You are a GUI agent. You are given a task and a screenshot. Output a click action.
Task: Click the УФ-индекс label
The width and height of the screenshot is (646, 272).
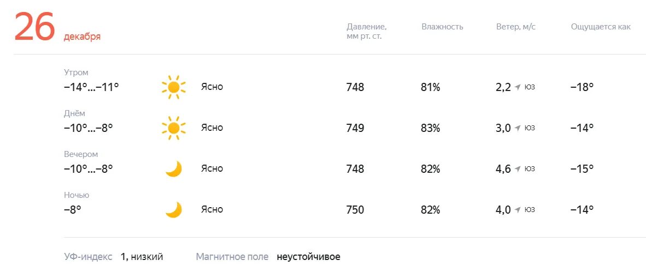tap(88, 257)
